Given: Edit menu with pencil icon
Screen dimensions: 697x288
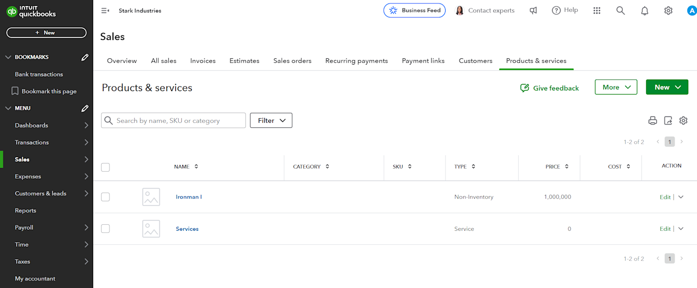Looking at the screenshot, I should (x=85, y=108).
